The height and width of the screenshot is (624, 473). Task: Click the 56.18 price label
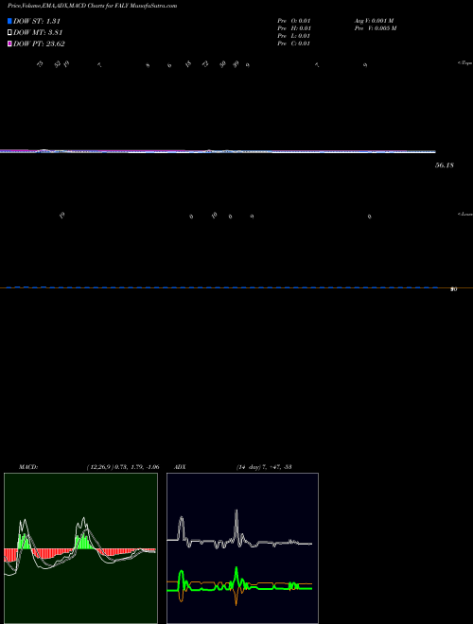click(x=445, y=165)
